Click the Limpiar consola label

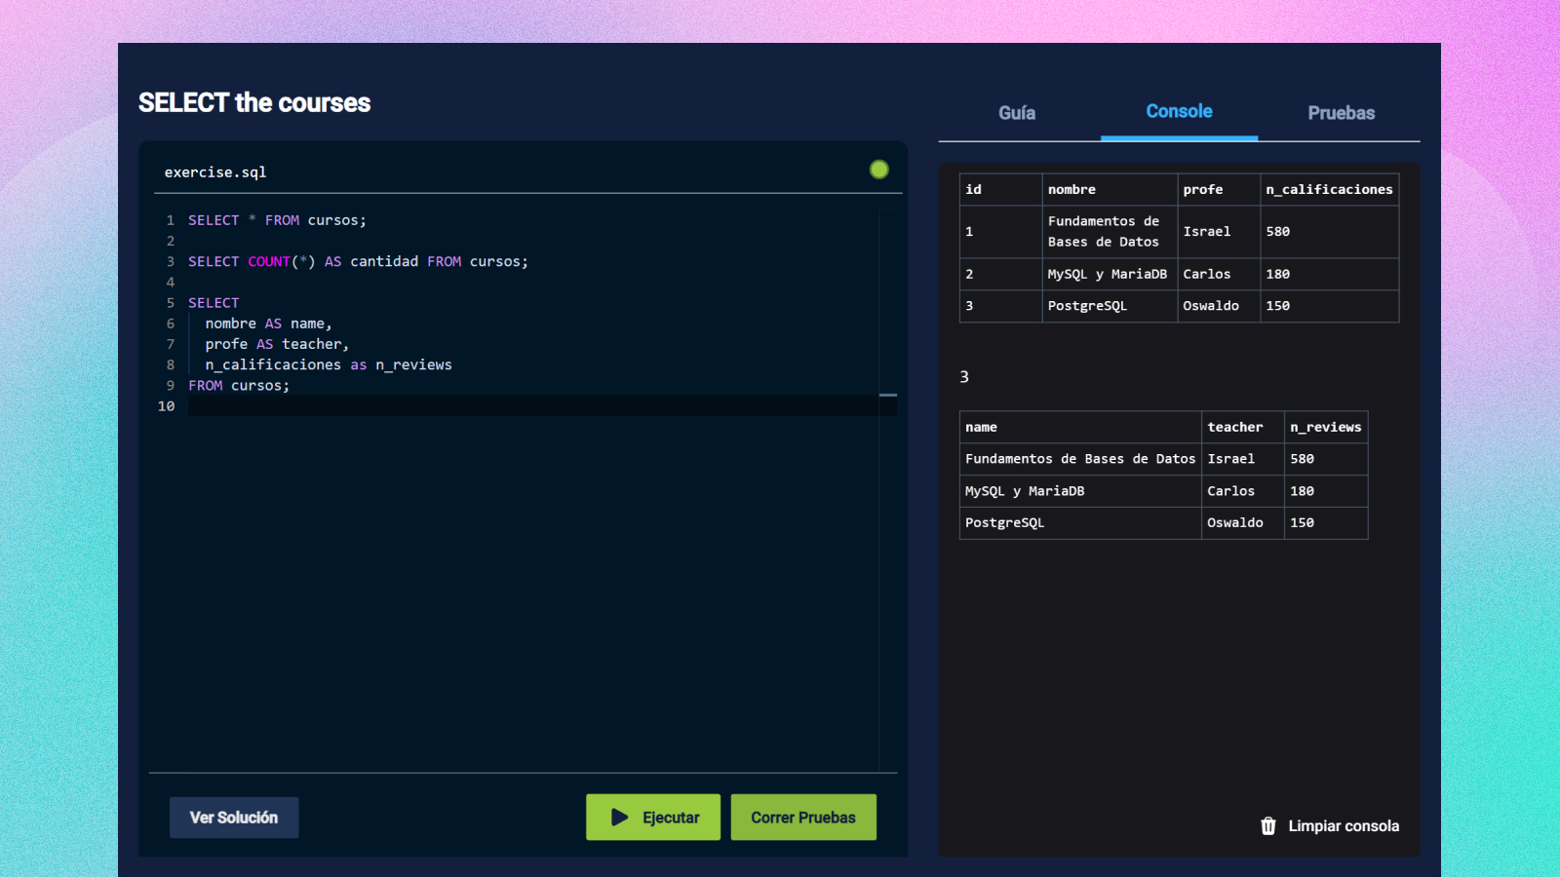pos(1344,825)
